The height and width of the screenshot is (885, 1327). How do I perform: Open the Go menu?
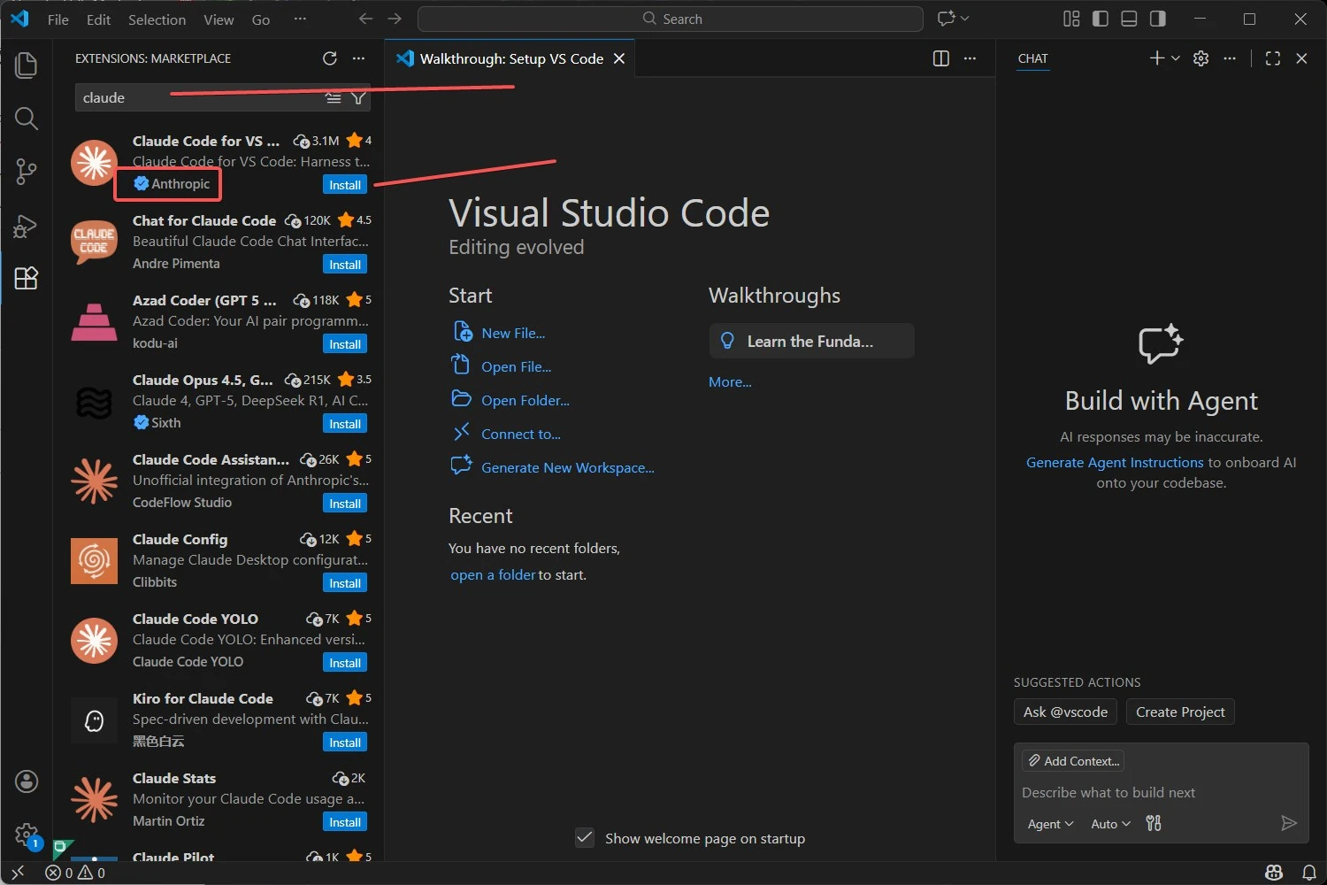click(x=261, y=19)
